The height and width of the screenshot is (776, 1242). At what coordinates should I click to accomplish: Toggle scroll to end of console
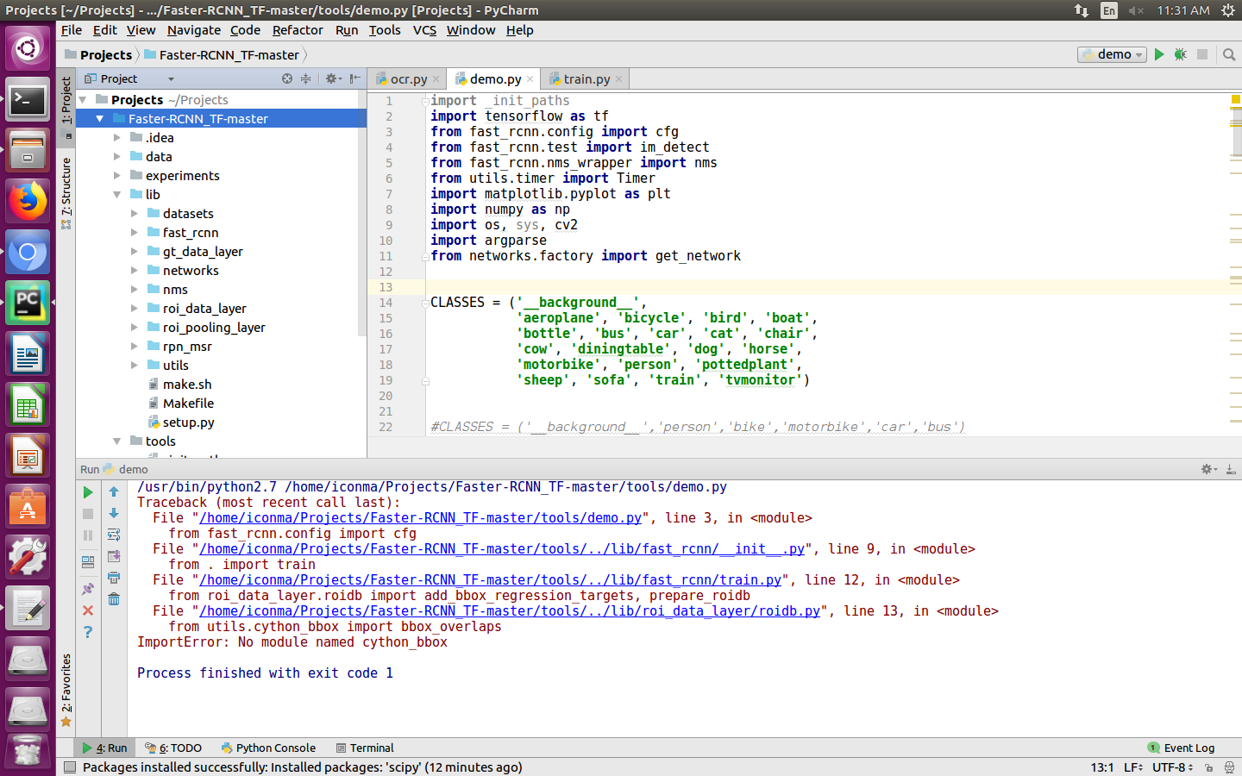114,556
